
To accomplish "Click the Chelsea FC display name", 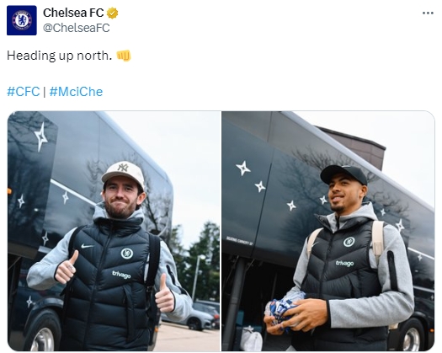I will point(73,13).
